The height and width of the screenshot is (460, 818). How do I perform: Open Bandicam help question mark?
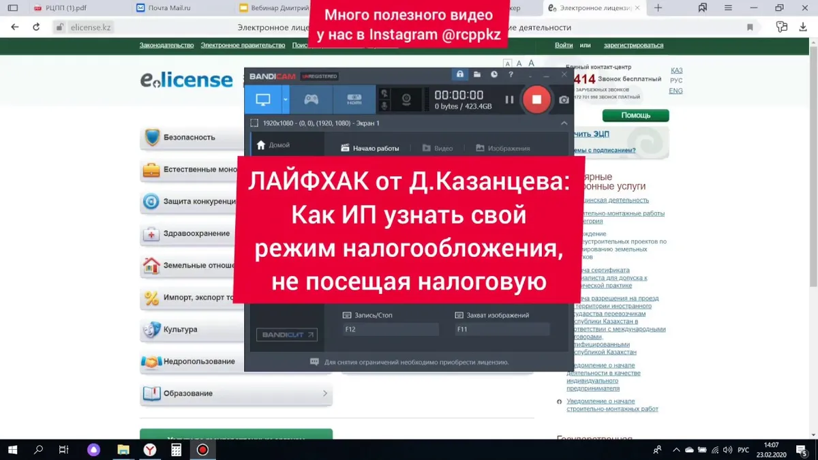[x=511, y=74]
